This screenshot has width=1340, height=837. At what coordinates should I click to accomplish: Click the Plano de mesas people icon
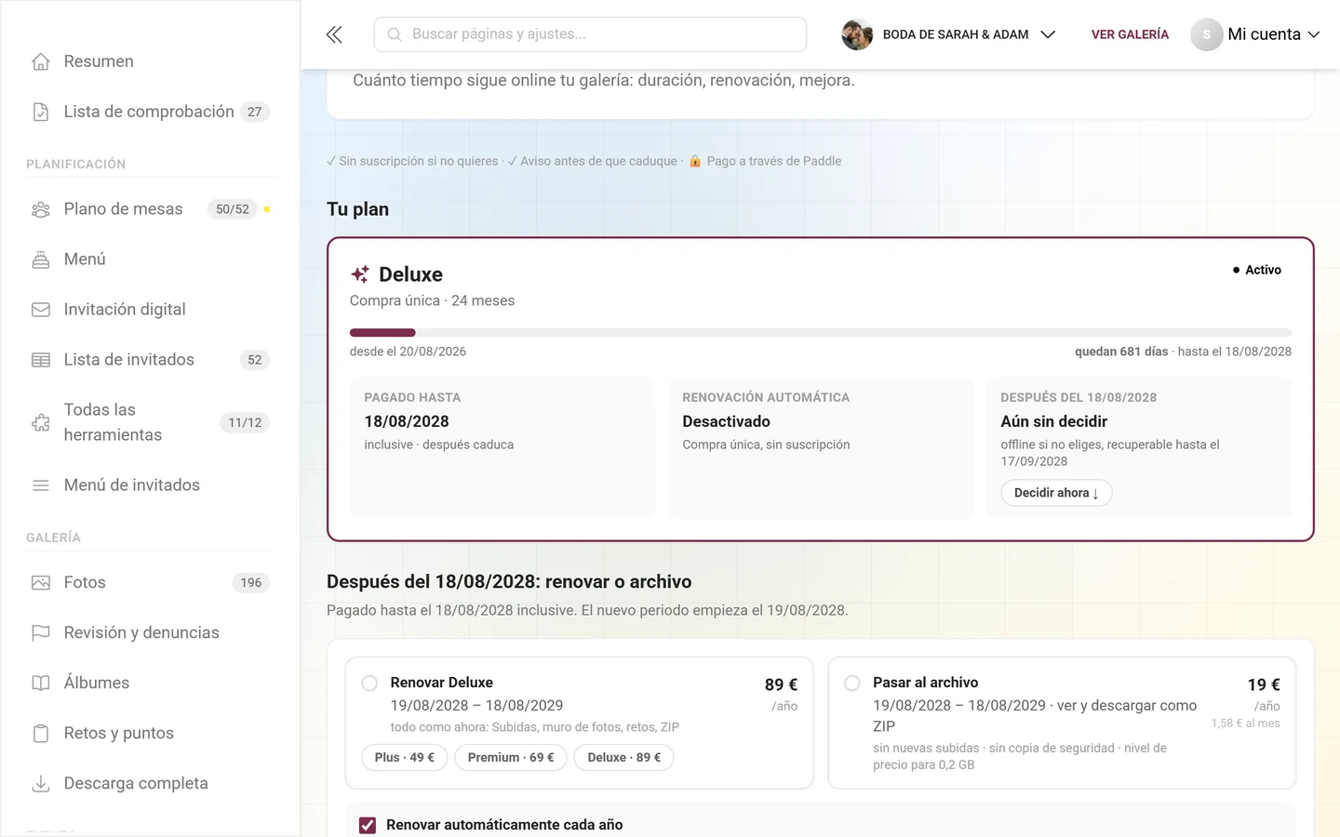point(41,209)
